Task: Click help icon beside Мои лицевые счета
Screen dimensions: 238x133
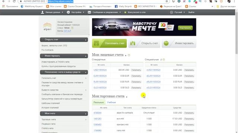Action: click(x=129, y=55)
